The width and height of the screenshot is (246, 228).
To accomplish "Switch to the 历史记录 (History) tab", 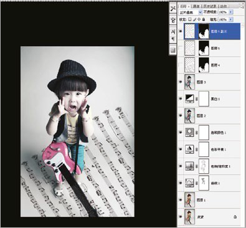I will pos(210,6).
